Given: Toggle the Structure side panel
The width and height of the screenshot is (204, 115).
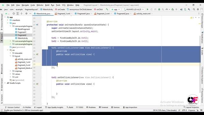Looking at the screenshot, I should pyautogui.click(x=2, y=99).
